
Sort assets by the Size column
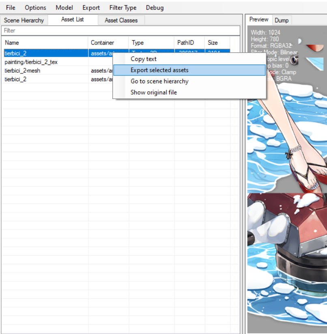(x=213, y=42)
